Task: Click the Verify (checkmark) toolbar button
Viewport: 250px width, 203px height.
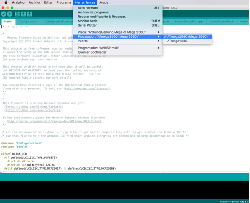Action: pos(3,14)
